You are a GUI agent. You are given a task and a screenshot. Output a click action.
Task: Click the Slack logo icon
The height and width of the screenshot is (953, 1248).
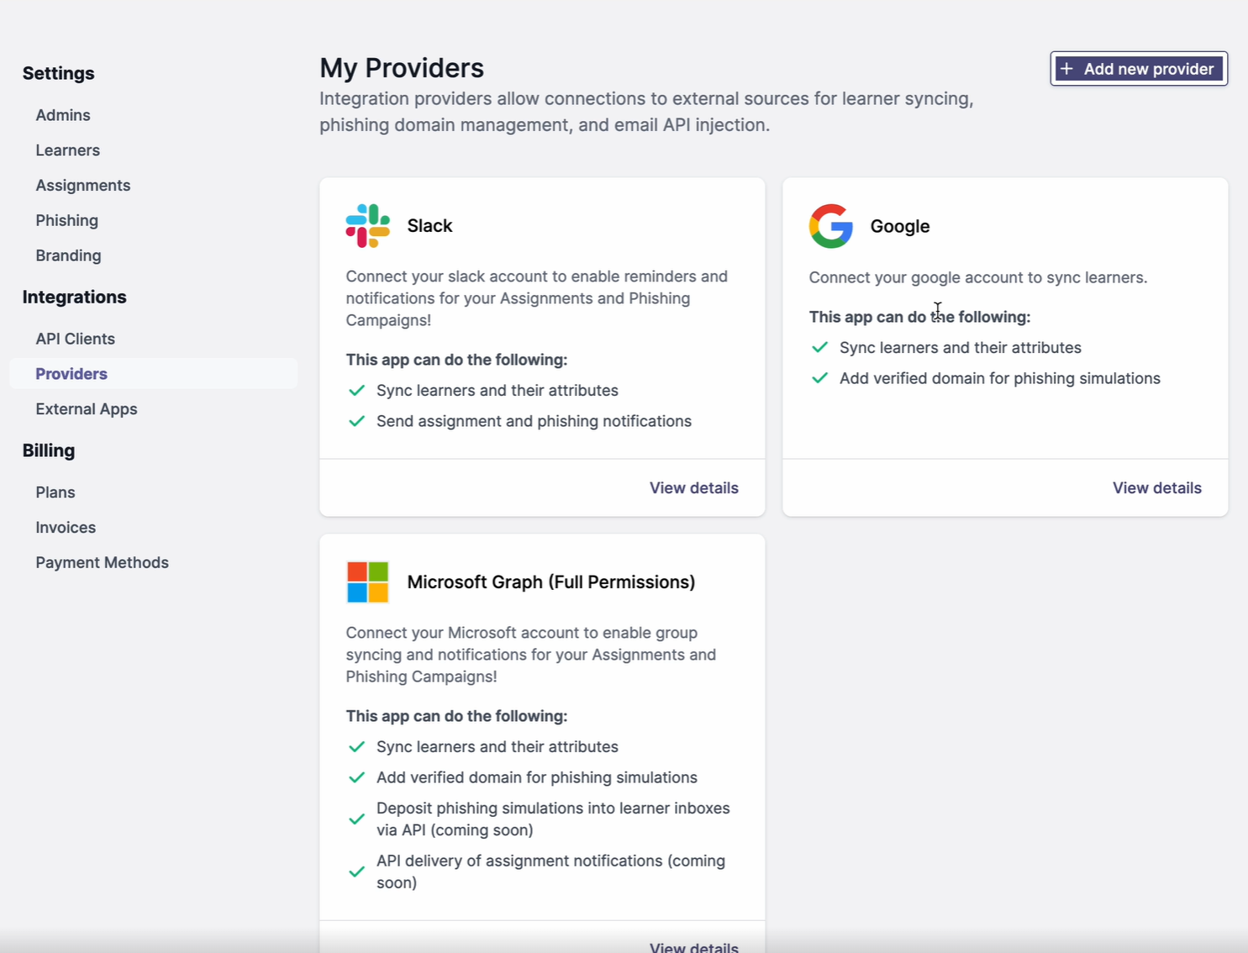pos(367,226)
